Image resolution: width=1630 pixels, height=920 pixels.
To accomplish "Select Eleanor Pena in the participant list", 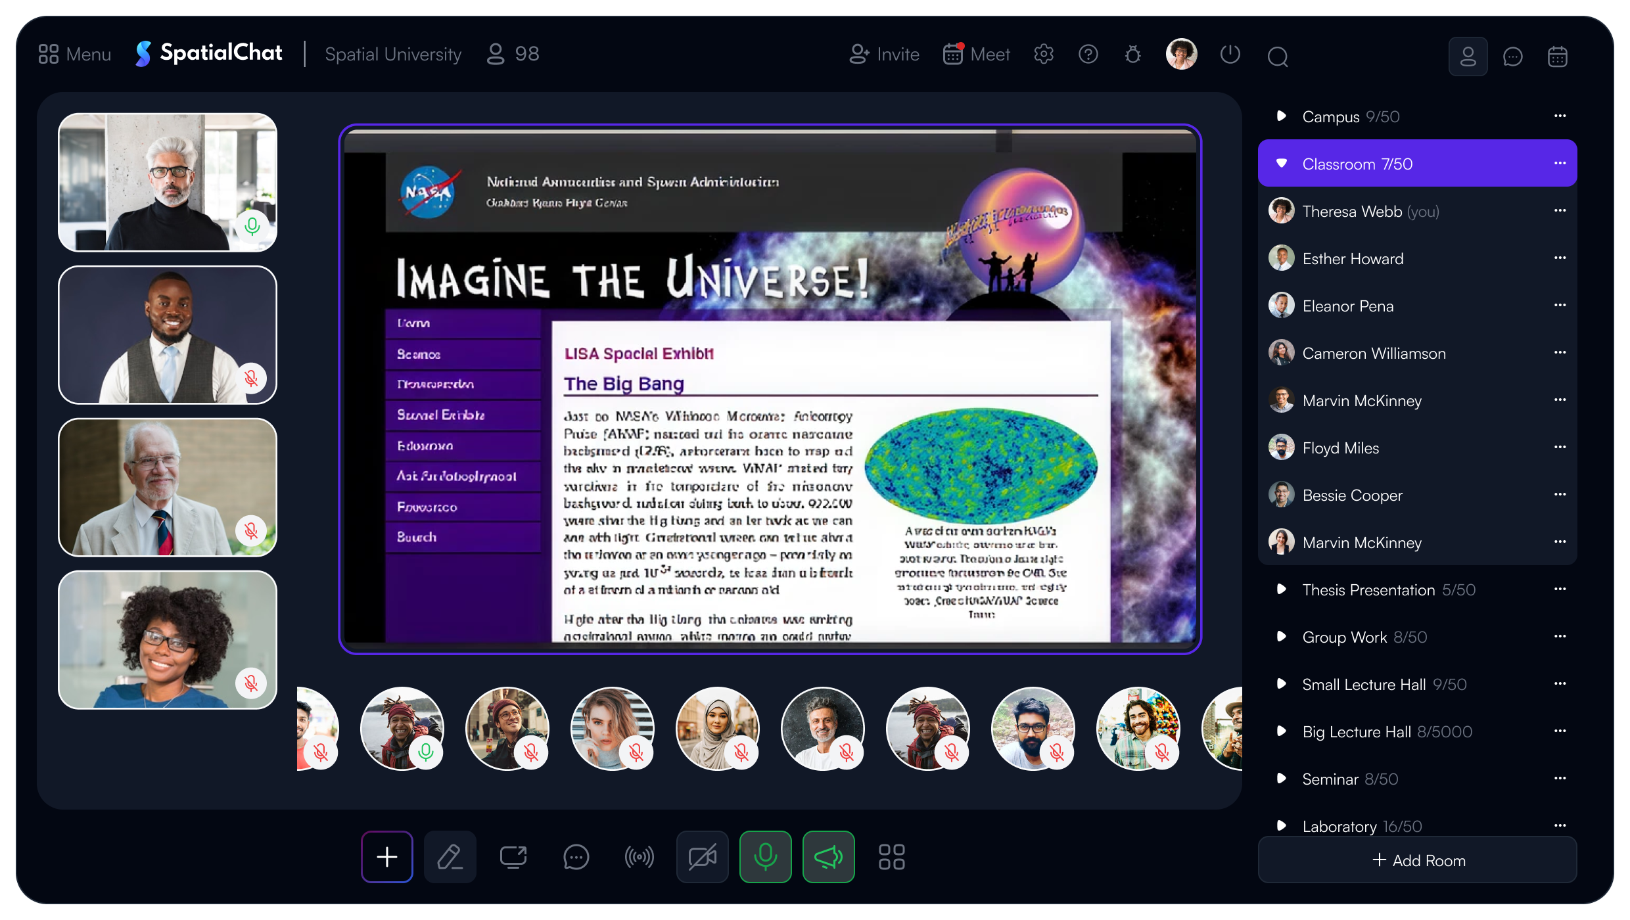I will click(1417, 306).
